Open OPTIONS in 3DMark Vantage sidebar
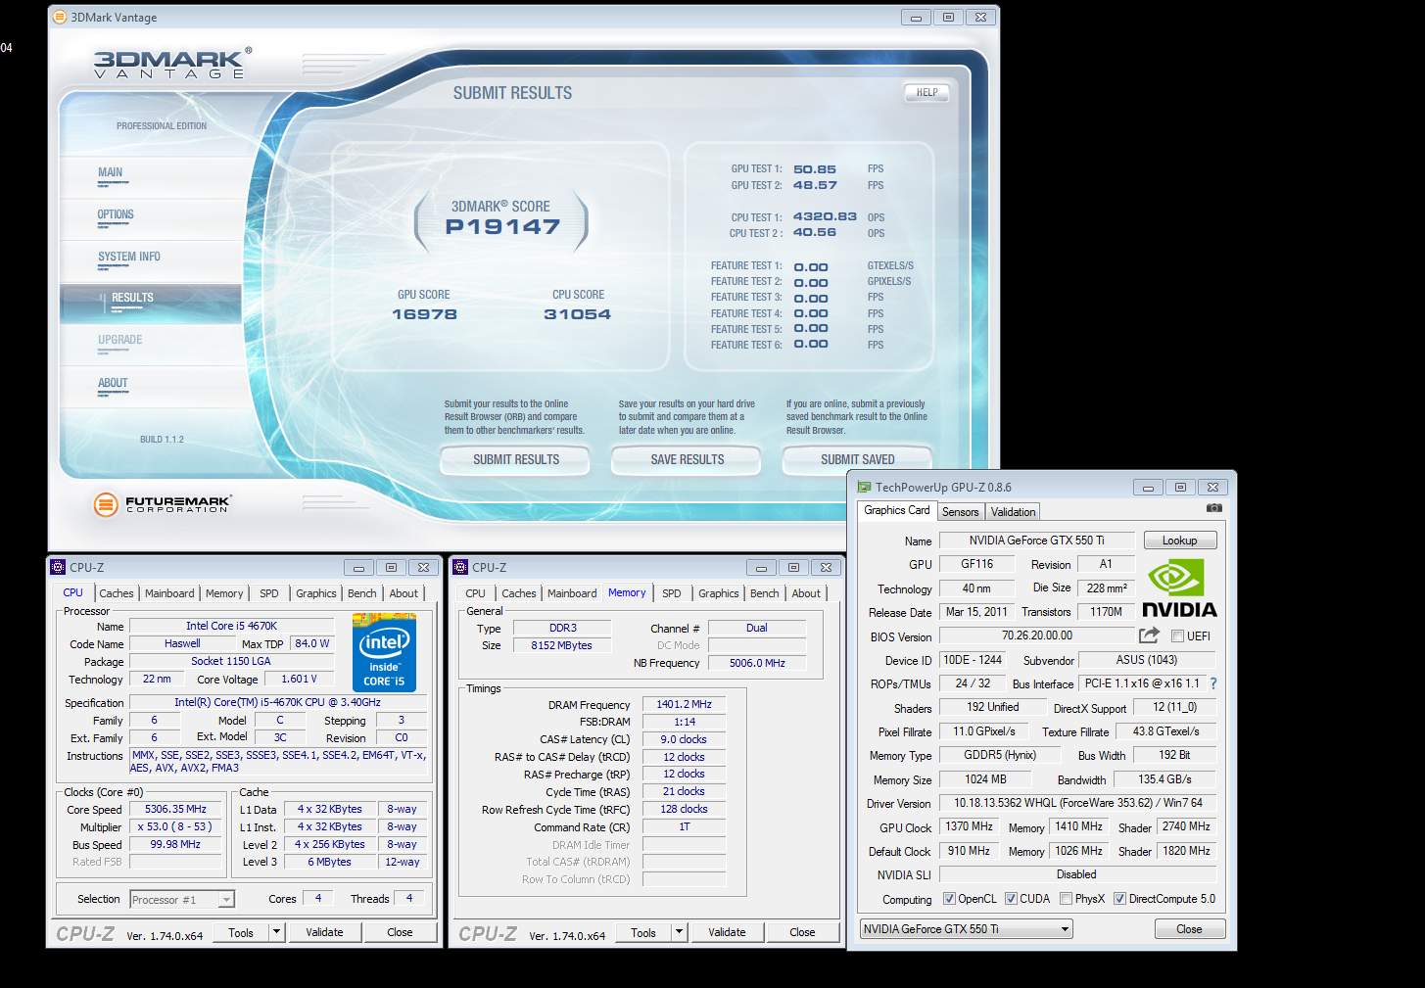The width and height of the screenshot is (1425, 988). [x=116, y=214]
